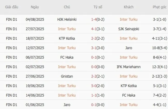Select IFK Mariehamn team name
Screen dimensions: 168x109
coord(128,67)
